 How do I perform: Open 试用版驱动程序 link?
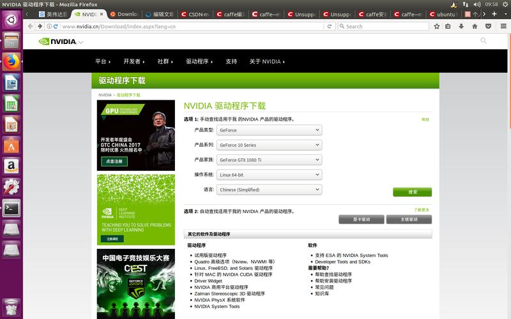point(210,255)
